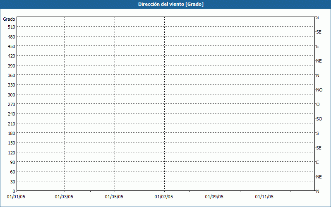Select the 270 degree axis label
Viewport: 331px width, 207px height.
point(11,104)
